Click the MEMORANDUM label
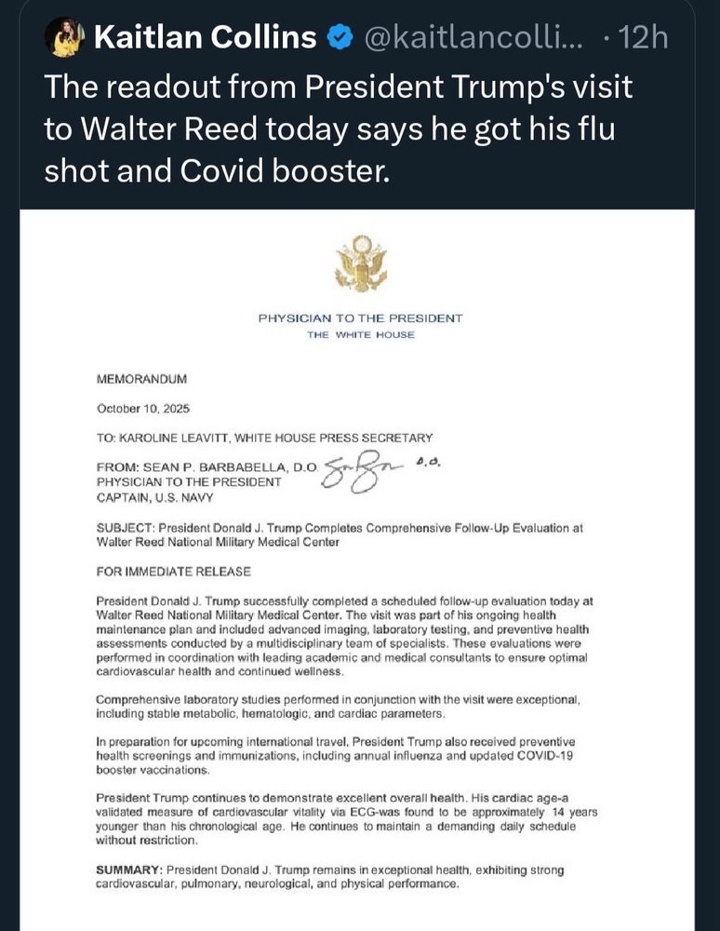This screenshot has width=720, height=931. click(x=142, y=379)
